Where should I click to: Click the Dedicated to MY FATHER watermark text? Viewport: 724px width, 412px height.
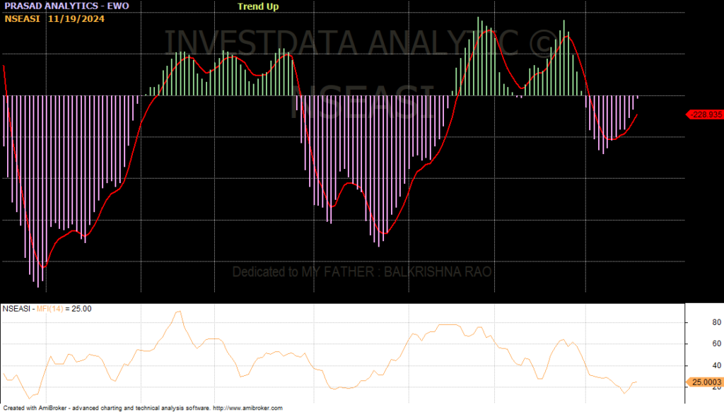(361, 272)
